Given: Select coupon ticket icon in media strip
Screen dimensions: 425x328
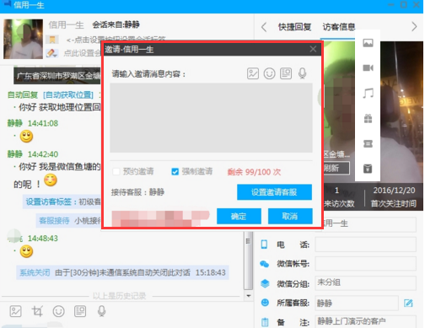Looking at the screenshot, I should coord(368,143).
